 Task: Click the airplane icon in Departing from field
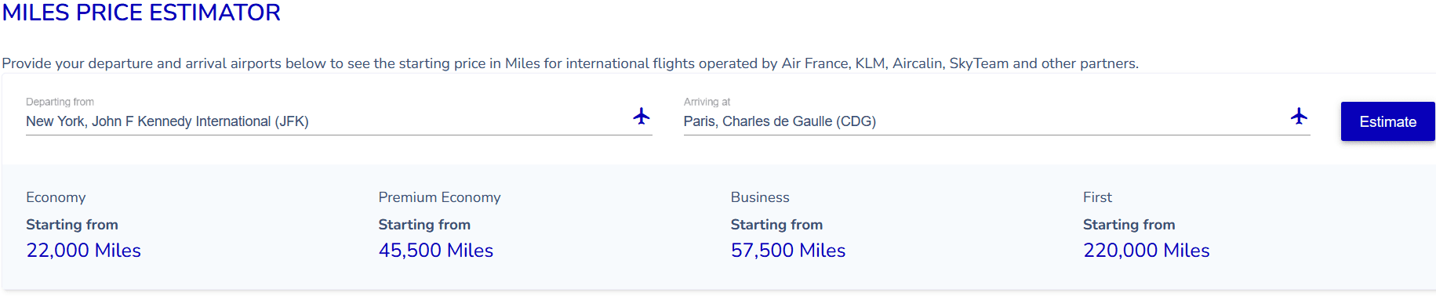(642, 117)
